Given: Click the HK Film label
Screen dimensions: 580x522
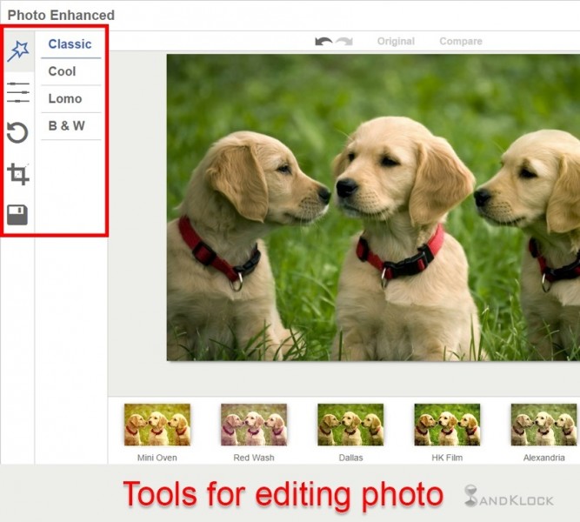Looking at the screenshot, I should coord(447,458).
